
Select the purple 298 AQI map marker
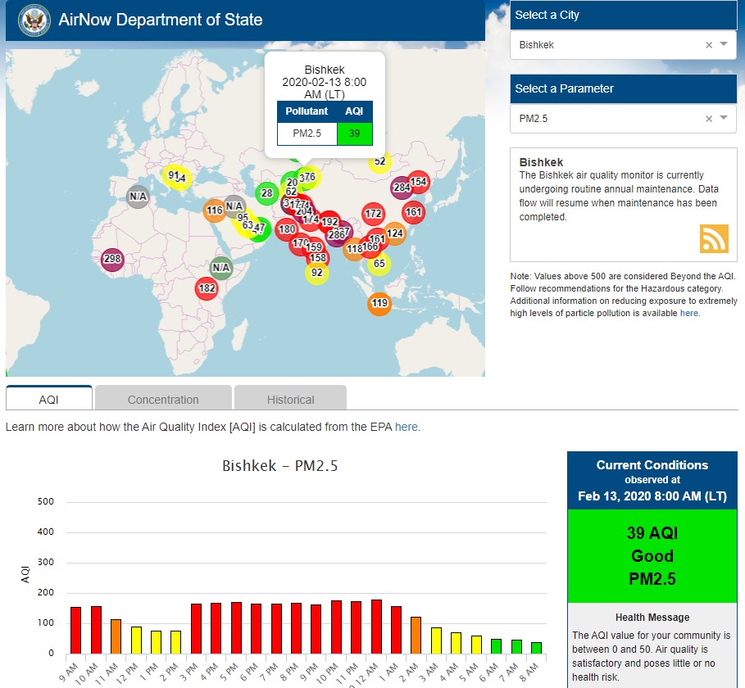coord(113,260)
